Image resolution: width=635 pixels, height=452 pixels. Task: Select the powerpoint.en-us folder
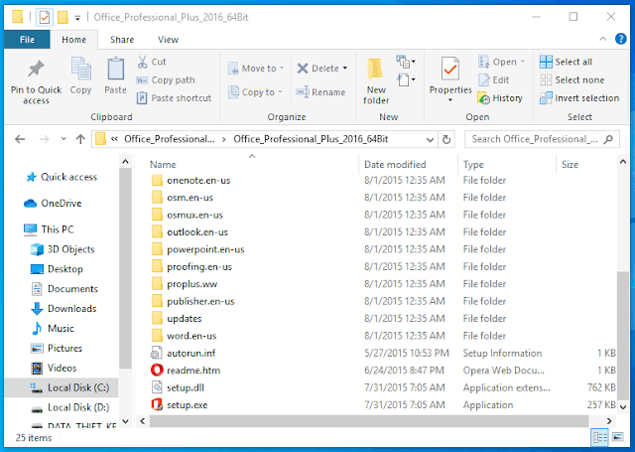pos(198,249)
